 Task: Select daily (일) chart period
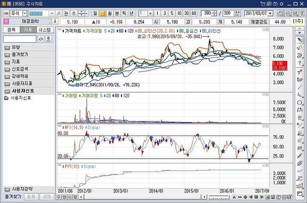click(95, 14)
